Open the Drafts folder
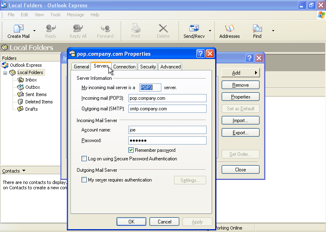Screen dimensions: 326x232 [31, 109]
